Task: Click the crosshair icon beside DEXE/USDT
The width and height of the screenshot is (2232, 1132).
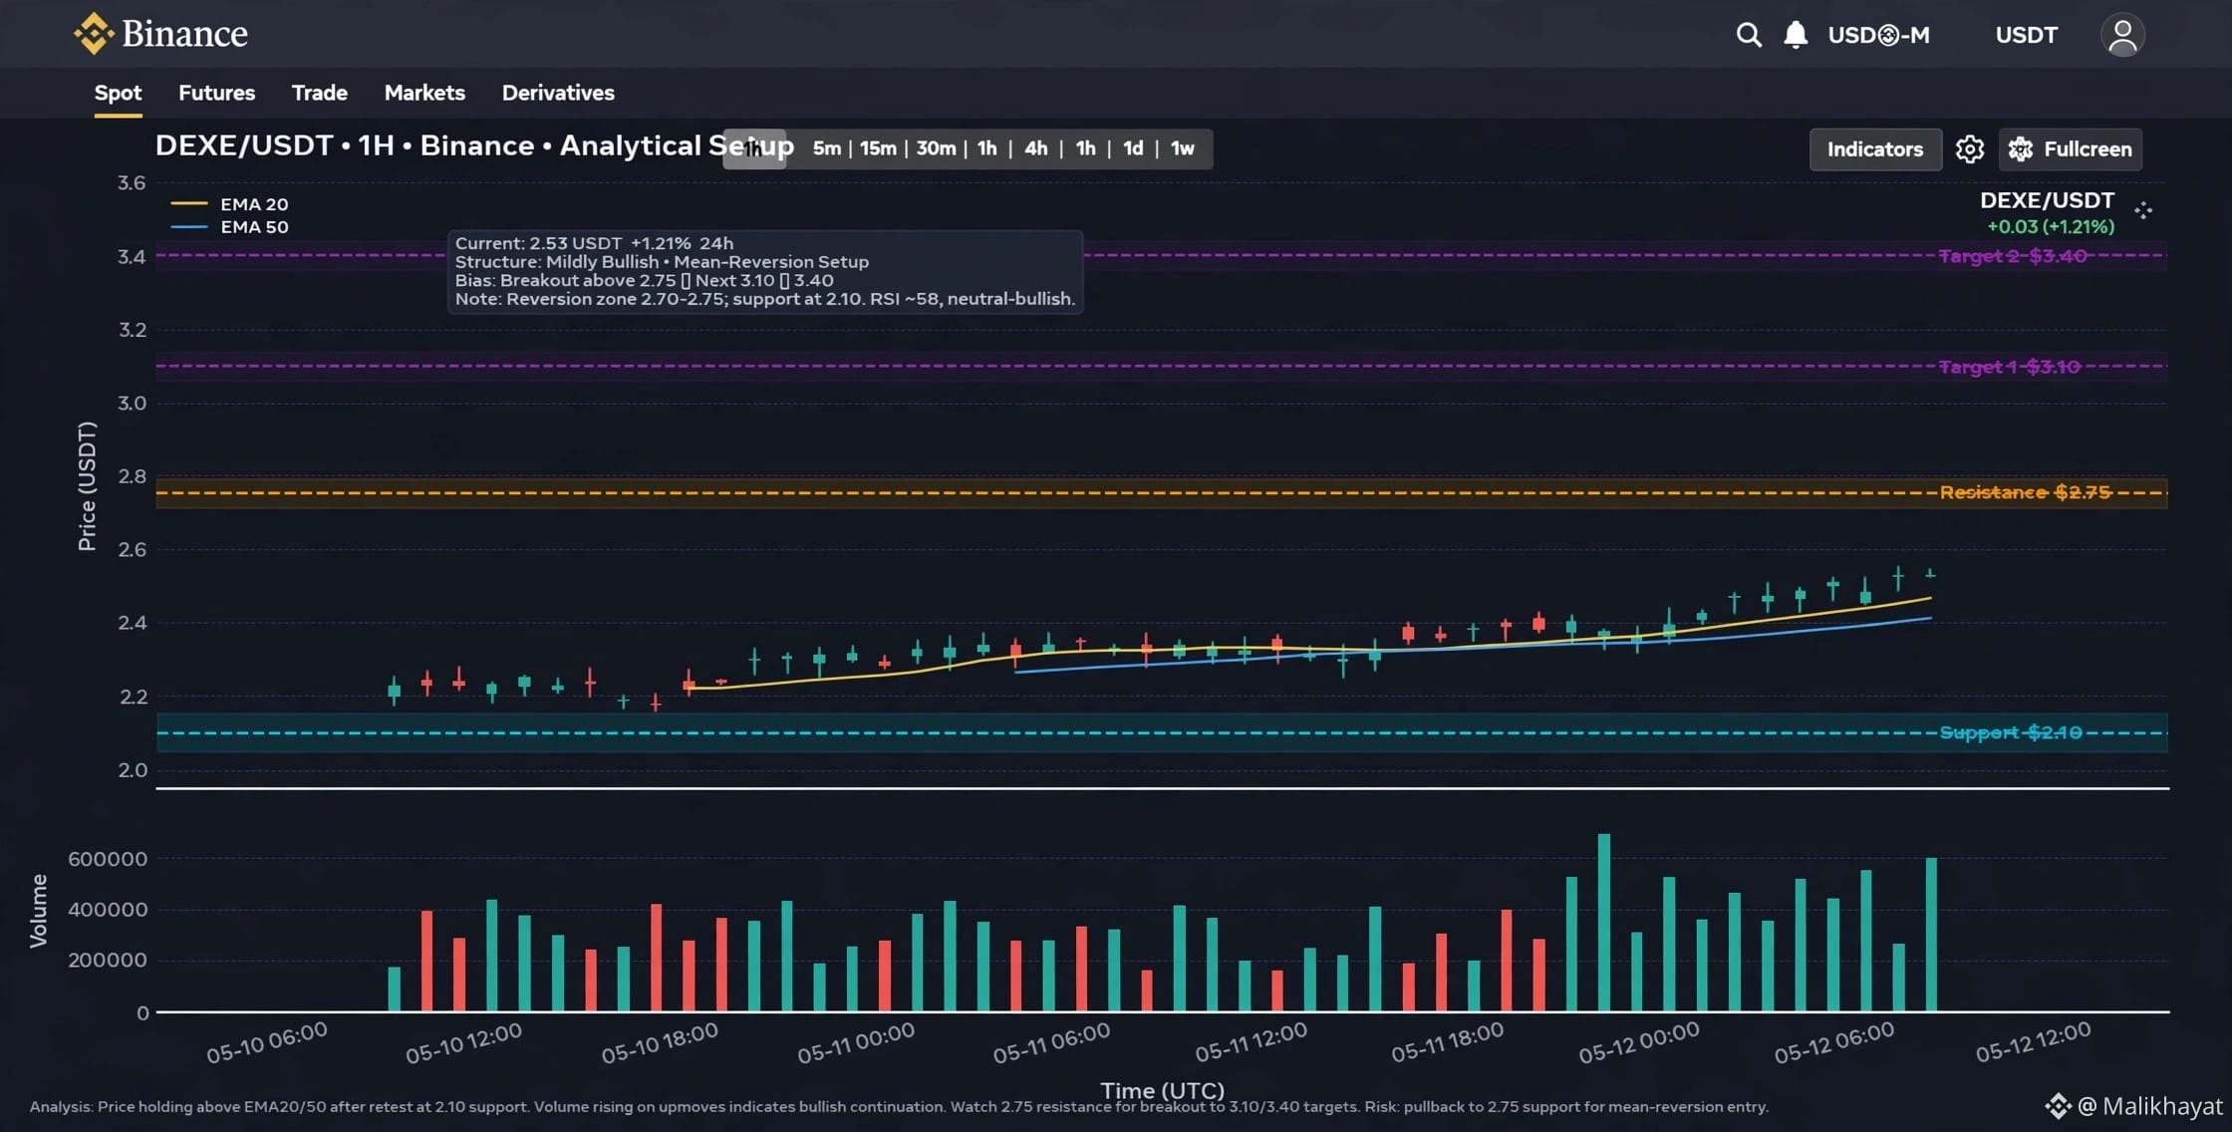Action: tap(2143, 210)
